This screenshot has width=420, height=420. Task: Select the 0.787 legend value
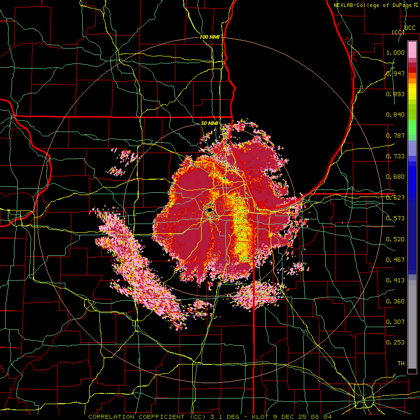(395, 135)
